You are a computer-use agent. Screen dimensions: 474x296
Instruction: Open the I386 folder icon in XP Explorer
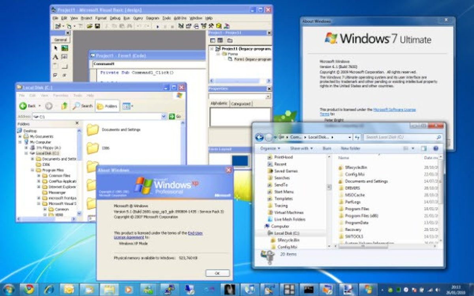click(x=93, y=148)
